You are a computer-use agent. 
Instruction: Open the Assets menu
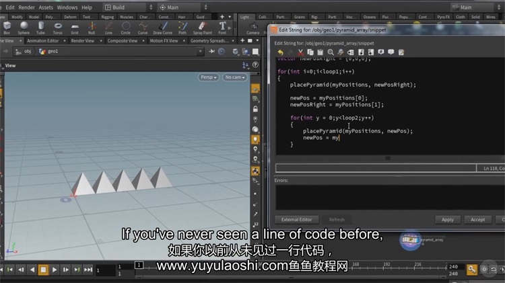46,7
